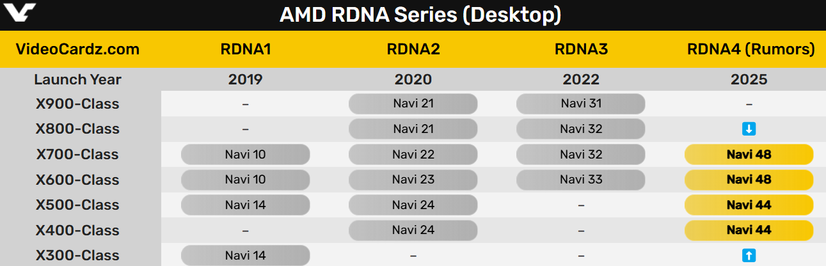
Task: Click the AMD RDNA Series (Desktop) title
Action: coord(420,15)
